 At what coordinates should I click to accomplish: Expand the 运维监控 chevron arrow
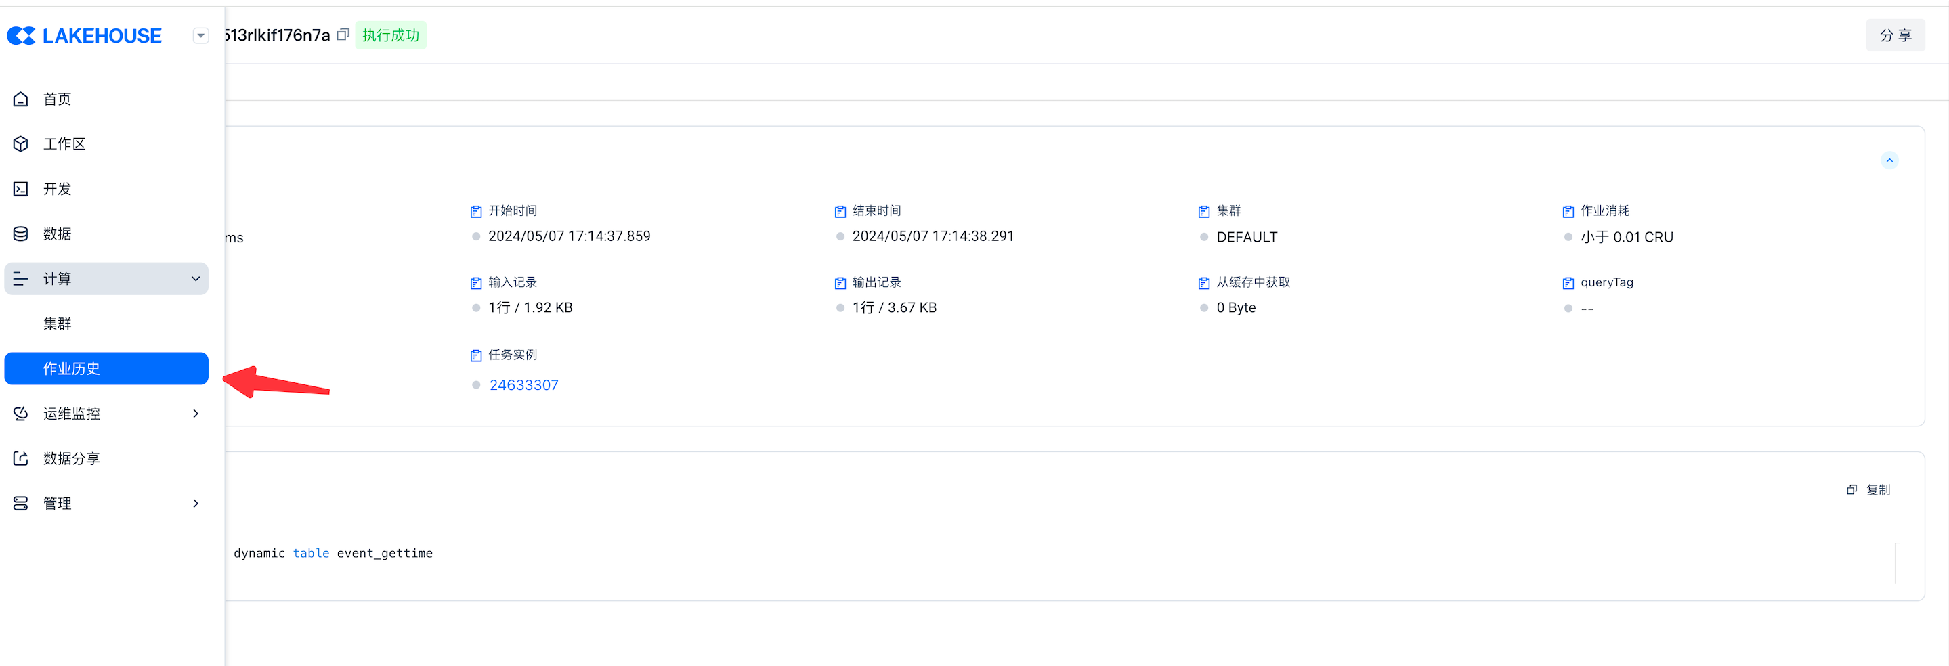195,414
